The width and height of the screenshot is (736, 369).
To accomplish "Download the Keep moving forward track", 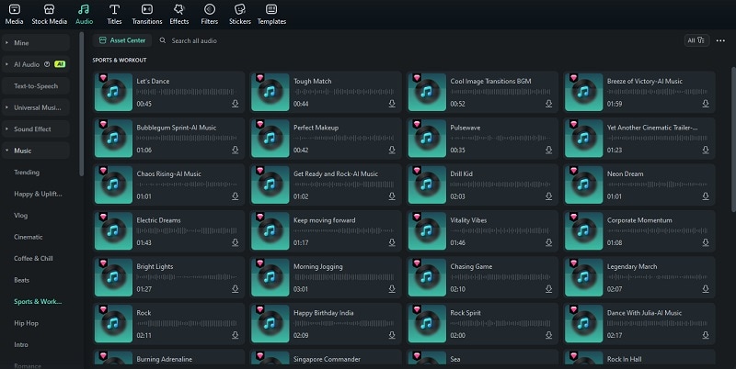I will click(392, 243).
